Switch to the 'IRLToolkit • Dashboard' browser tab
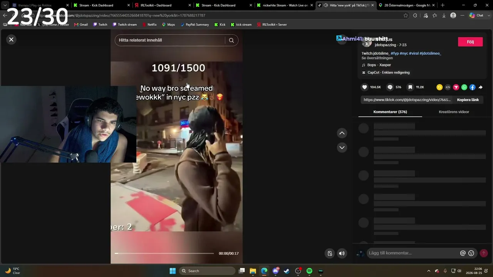This screenshot has height=277, width=493. 162,5
